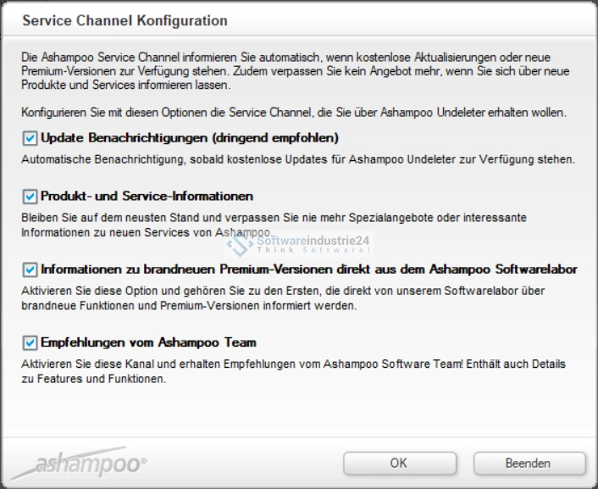598x489 pixels.
Task: Click the "Automatische Benachrichtigung" description line
Action: point(298,159)
